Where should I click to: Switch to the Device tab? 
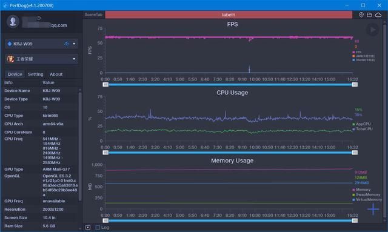[15, 74]
